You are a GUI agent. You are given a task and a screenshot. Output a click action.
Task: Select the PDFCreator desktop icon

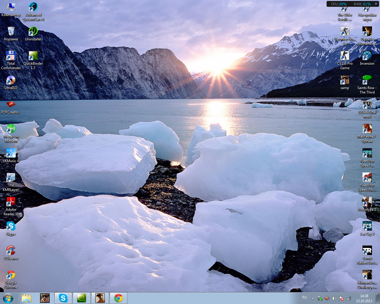[x=11, y=107]
